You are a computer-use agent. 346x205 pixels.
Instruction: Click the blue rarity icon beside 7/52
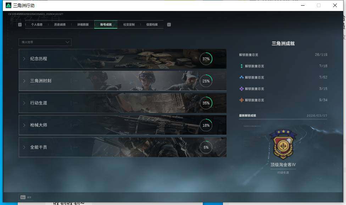click(x=241, y=78)
